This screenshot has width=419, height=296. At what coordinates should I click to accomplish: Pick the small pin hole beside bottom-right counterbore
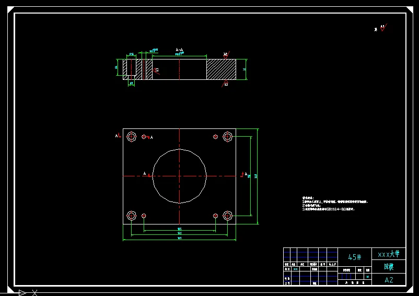point(215,216)
